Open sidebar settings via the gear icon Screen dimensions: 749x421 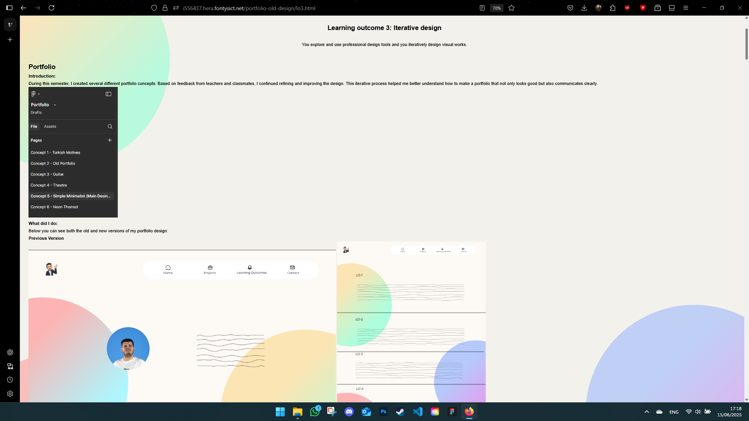point(10,394)
